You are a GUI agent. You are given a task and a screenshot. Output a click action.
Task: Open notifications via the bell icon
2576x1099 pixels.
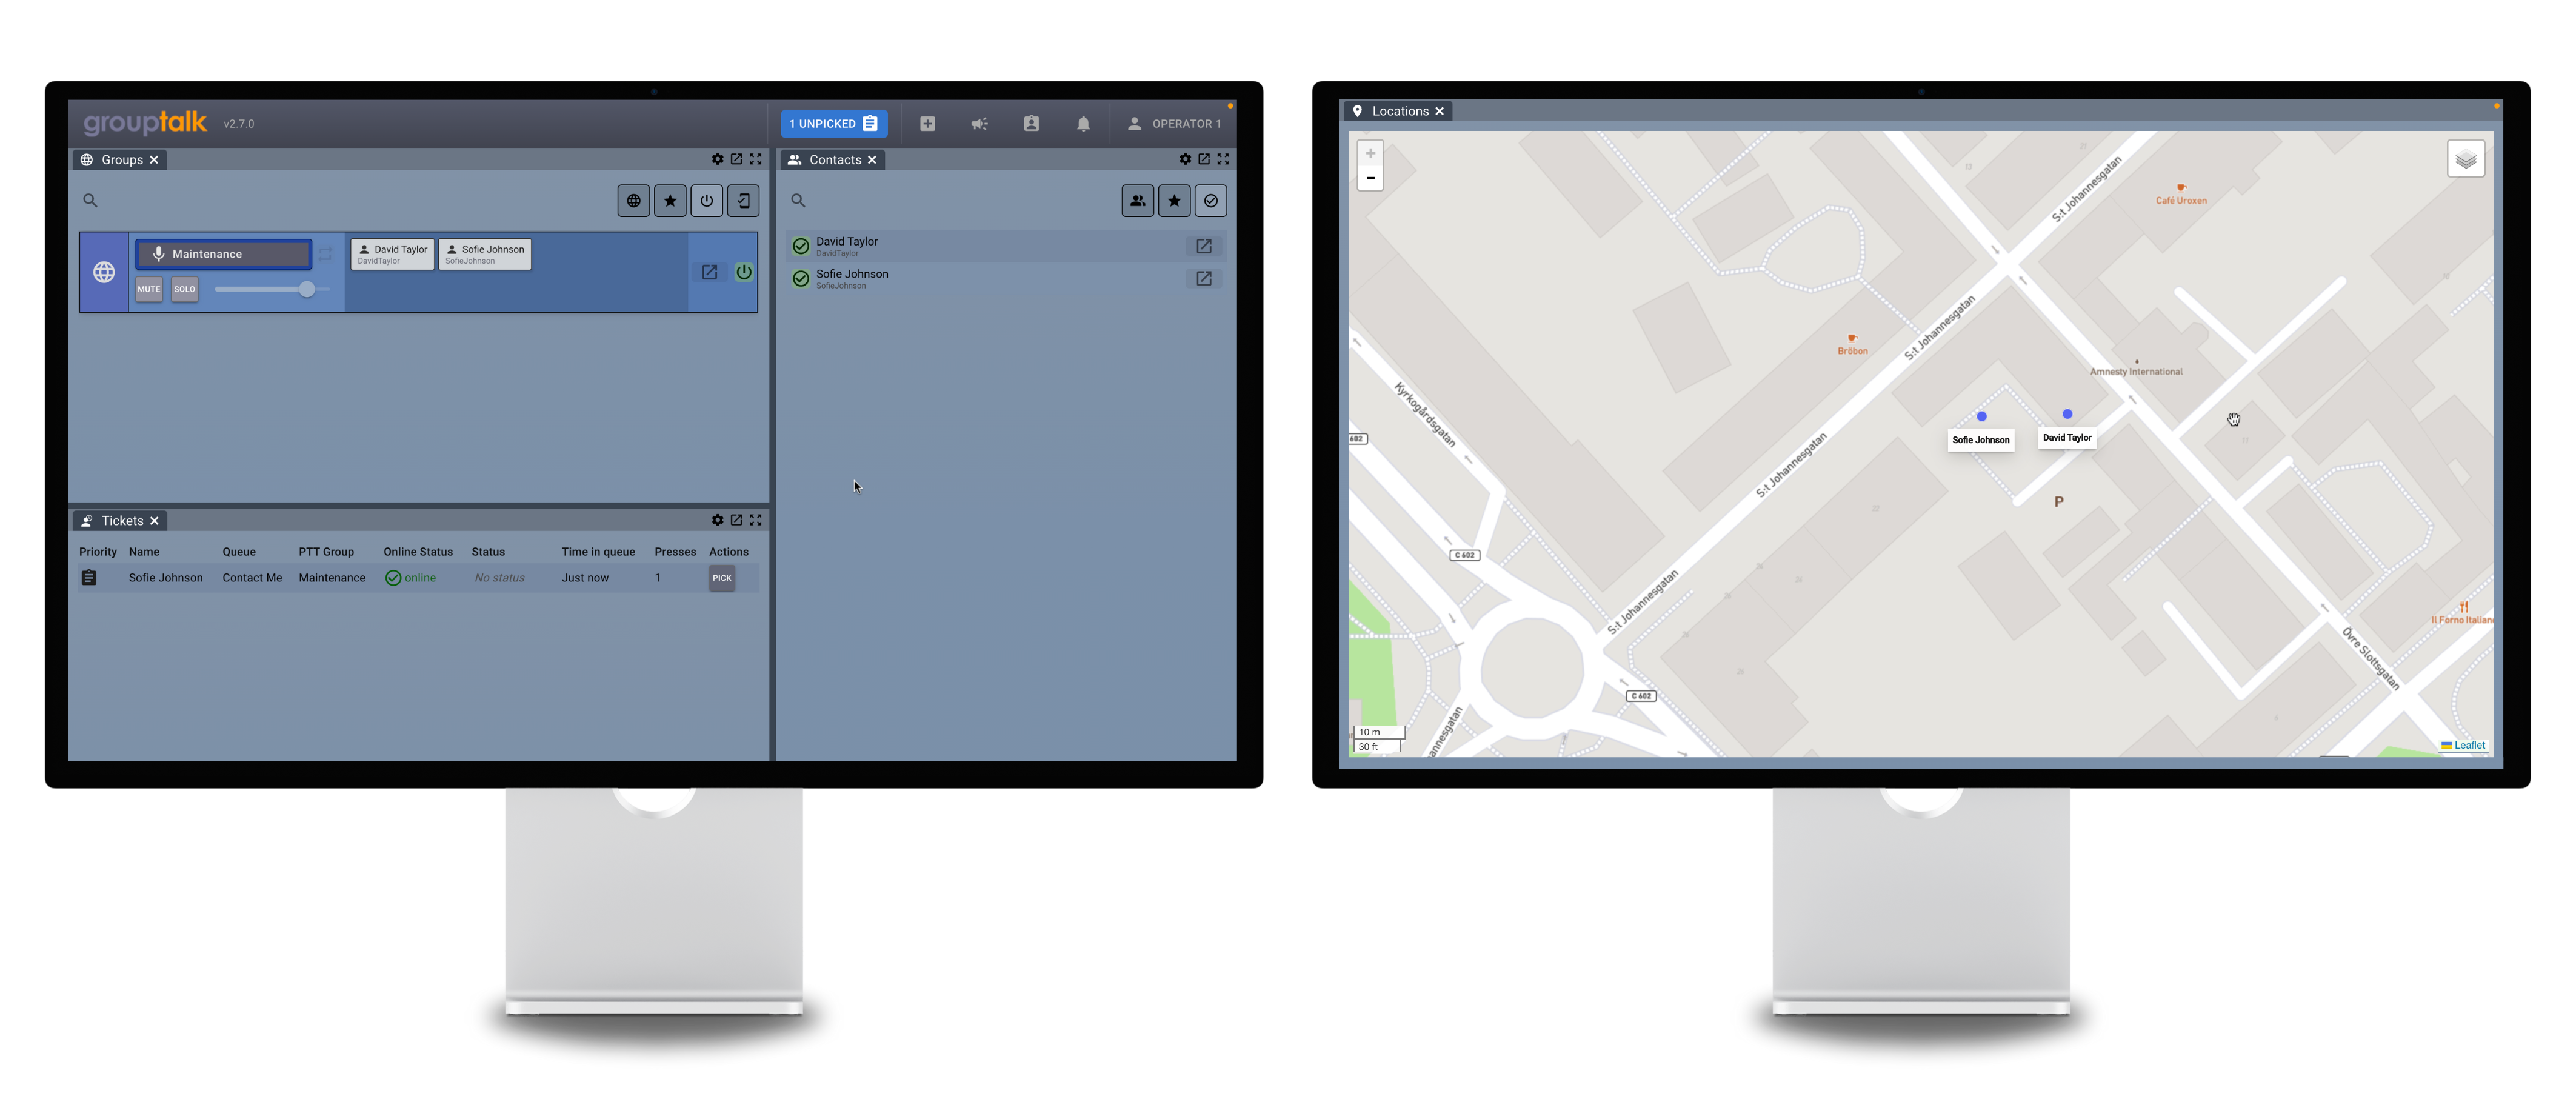[x=1083, y=123]
